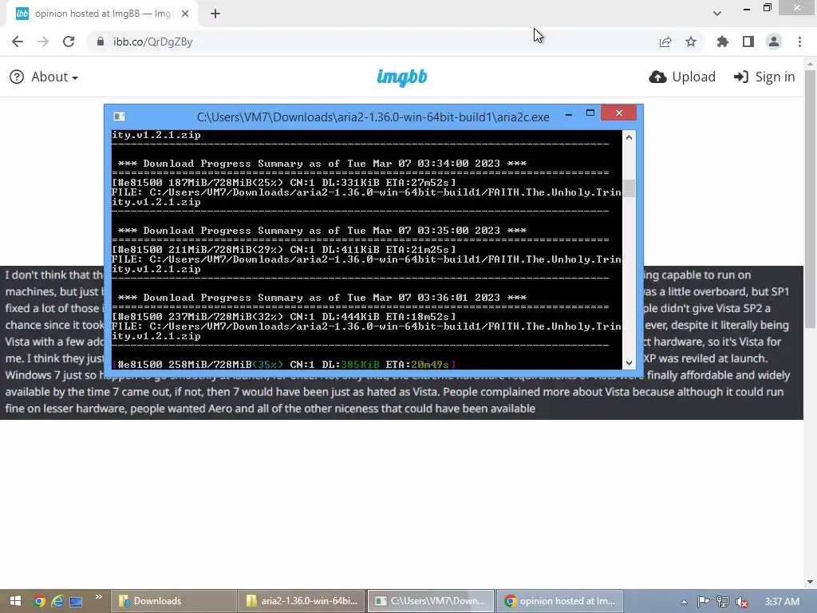The height and width of the screenshot is (613, 817).
Task: Click the forward navigation arrow
Action: pyautogui.click(x=43, y=42)
